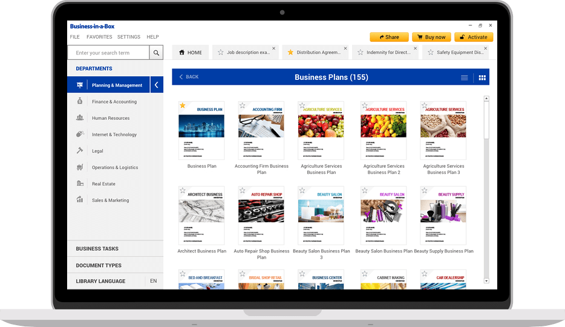Favorite the Auto Repair Shop plan

(x=243, y=190)
